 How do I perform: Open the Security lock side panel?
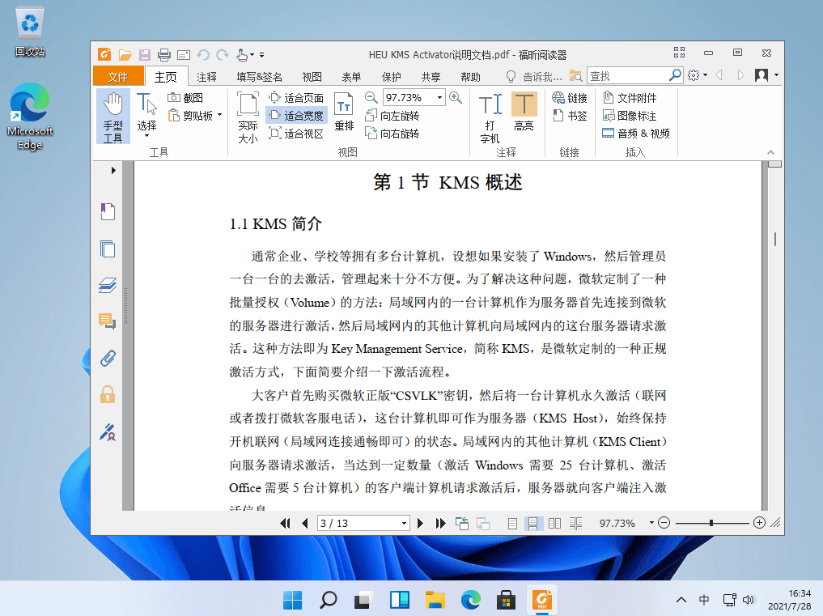[x=108, y=394]
